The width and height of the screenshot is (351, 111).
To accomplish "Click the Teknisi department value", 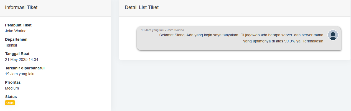I will [11, 45].
